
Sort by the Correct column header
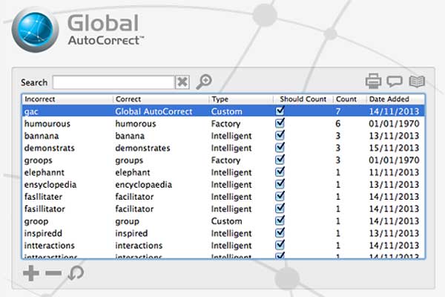161,99
